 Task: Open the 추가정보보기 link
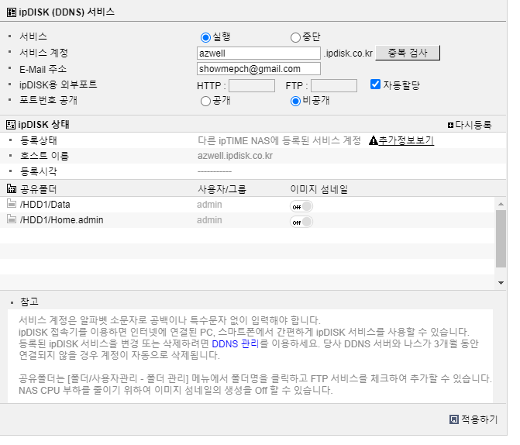coord(406,140)
